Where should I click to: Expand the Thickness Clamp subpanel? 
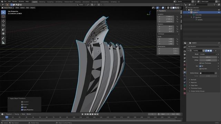[196, 88]
